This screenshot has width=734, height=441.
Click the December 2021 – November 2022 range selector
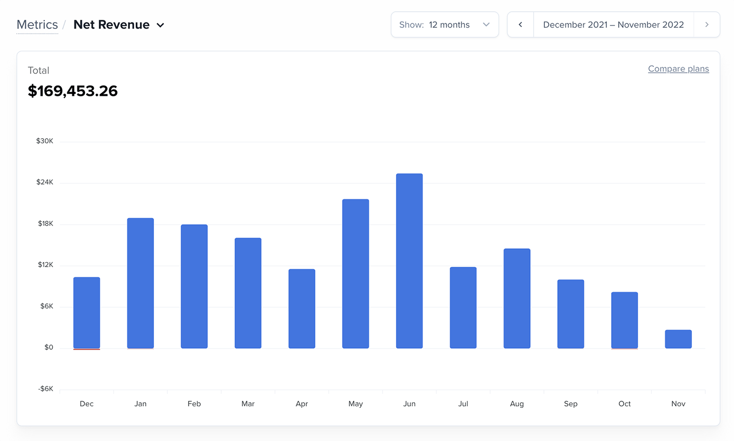point(613,24)
